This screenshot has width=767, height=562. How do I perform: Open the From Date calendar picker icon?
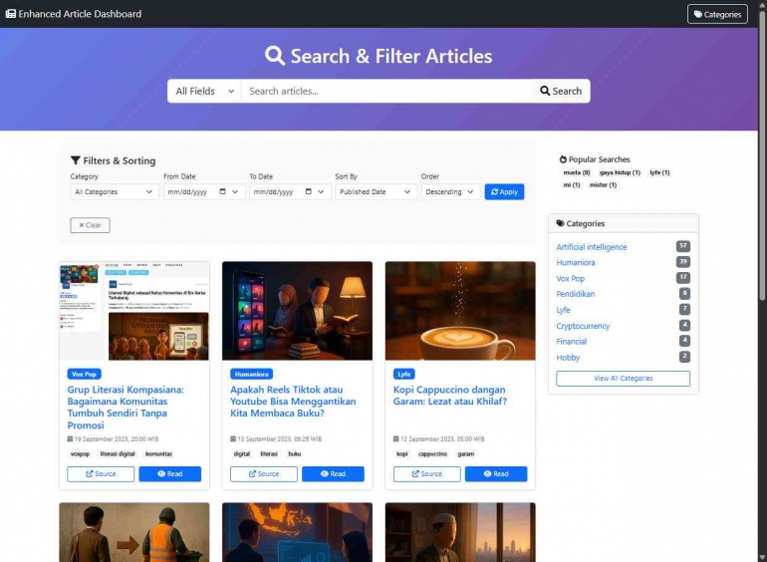pos(224,192)
